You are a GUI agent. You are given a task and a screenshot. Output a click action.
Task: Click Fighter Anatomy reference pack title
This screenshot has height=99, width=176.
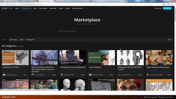(x=158, y=67)
